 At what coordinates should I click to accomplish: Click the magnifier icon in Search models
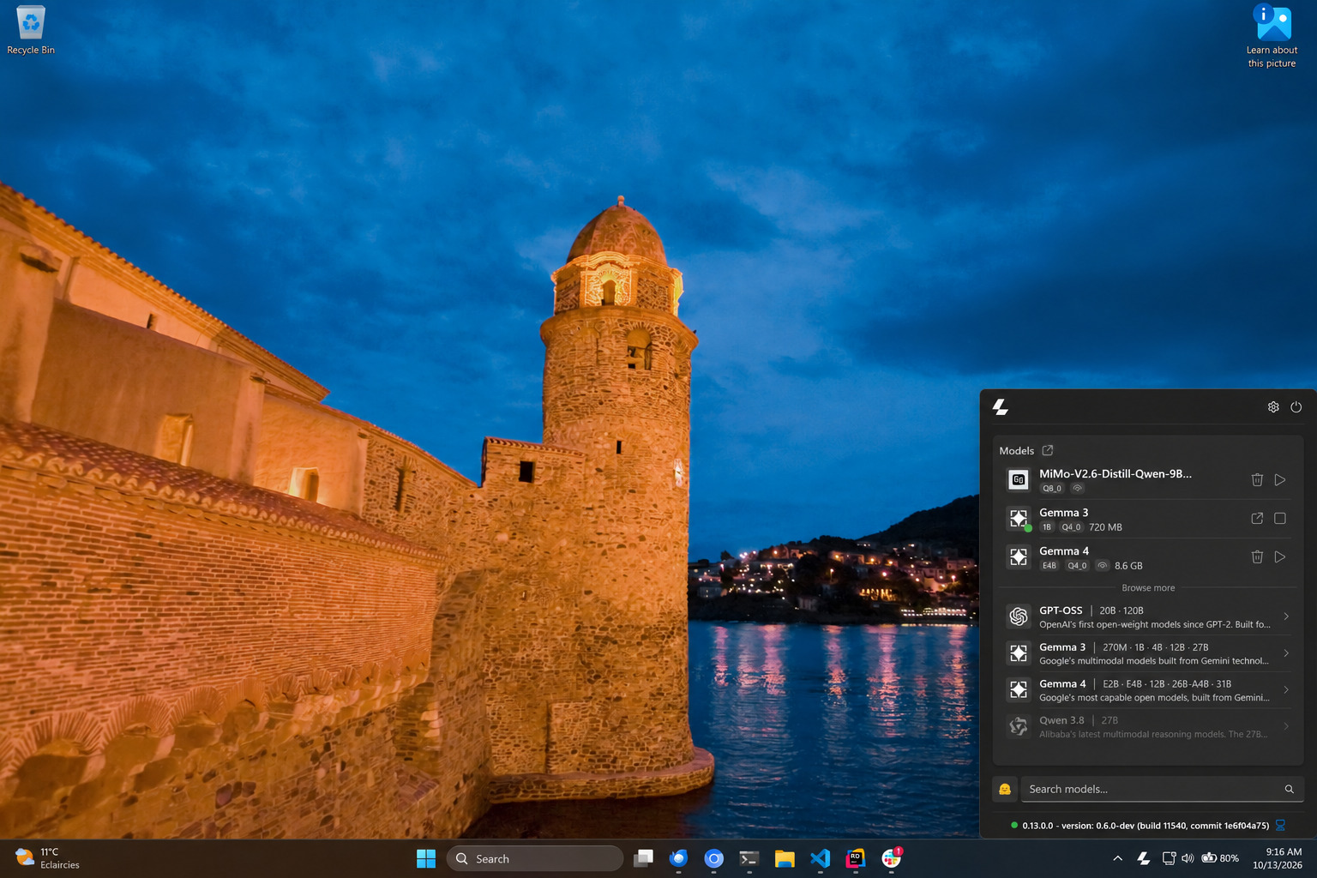pos(1289,789)
